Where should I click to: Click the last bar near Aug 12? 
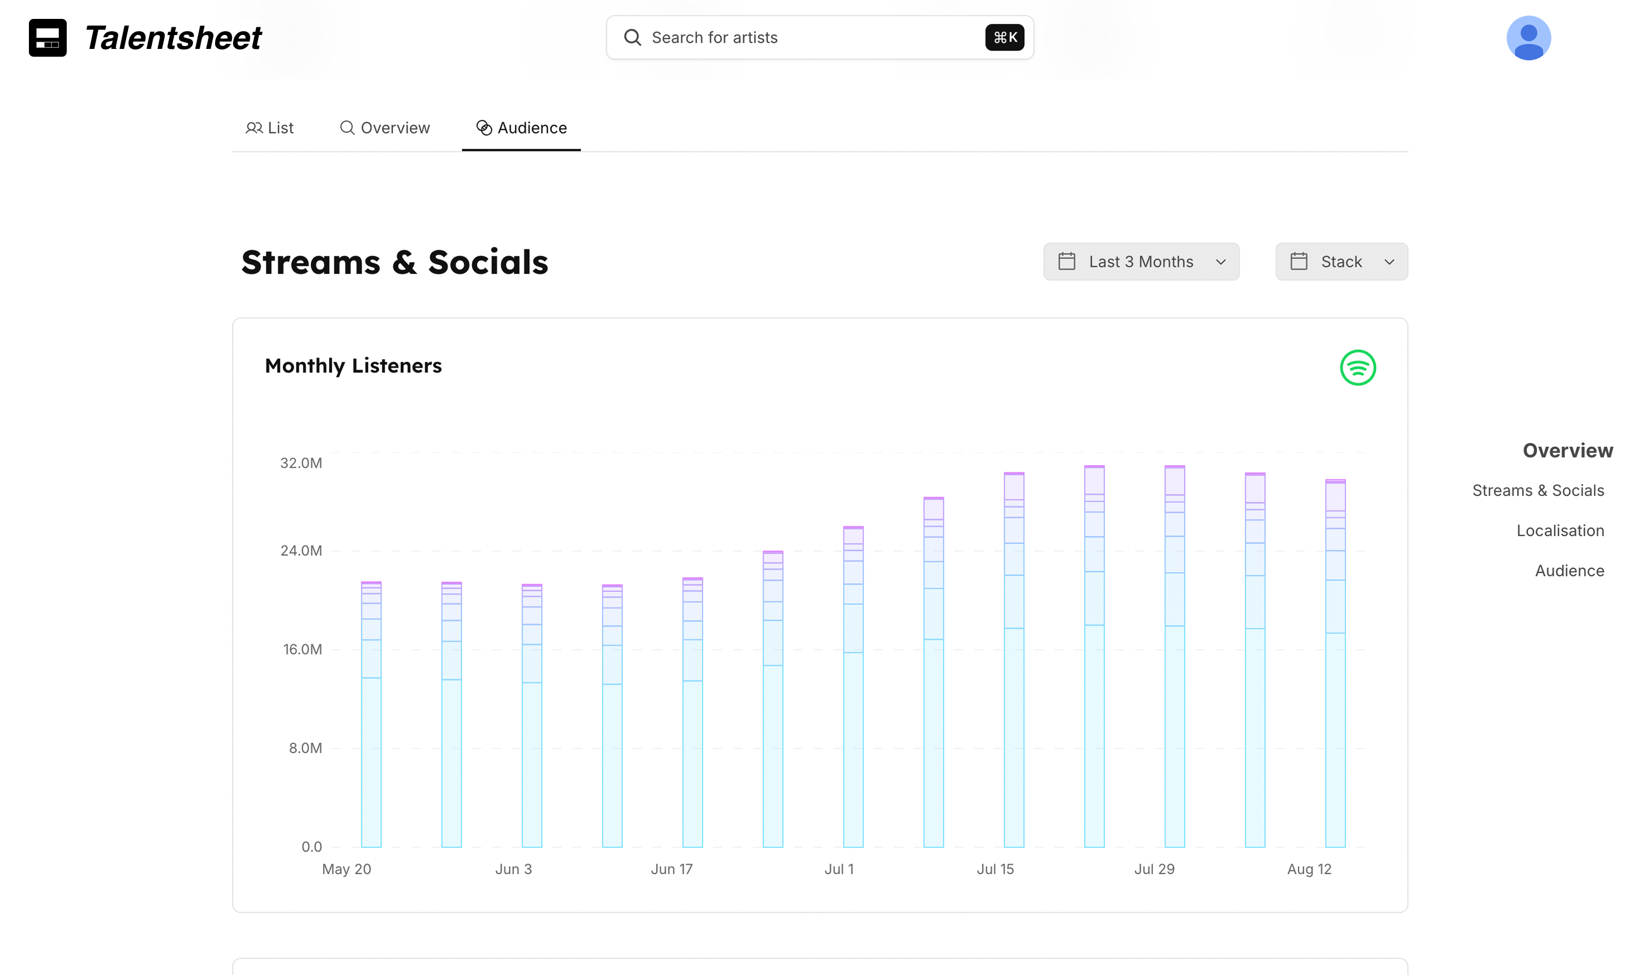click(x=1335, y=664)
